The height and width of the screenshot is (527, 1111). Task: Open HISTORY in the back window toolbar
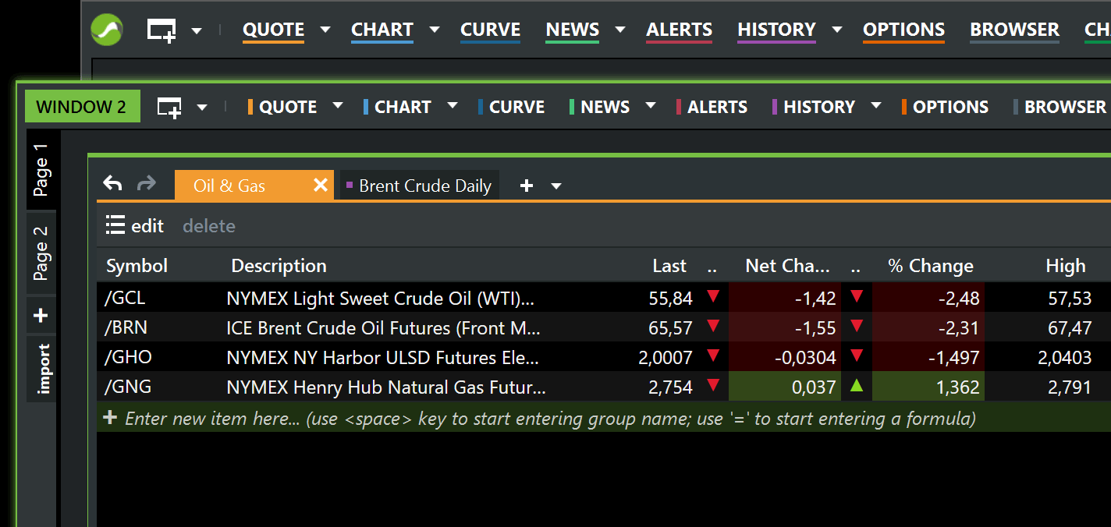pos(776,30)
